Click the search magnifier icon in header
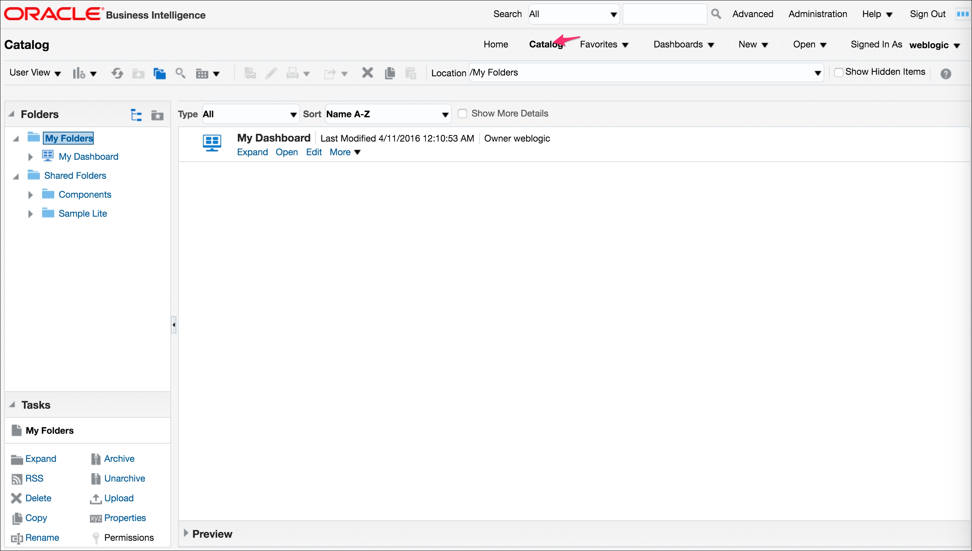The image size is (972, 551). 716,14
